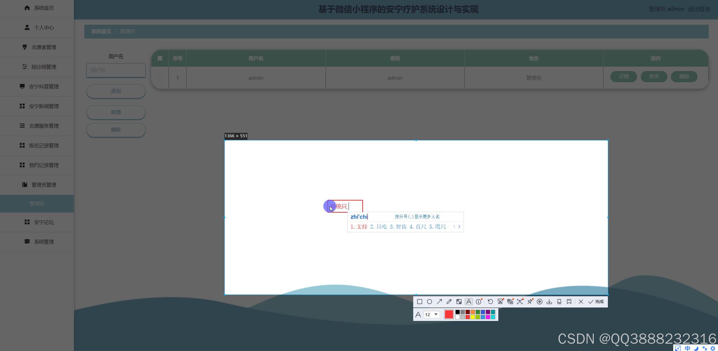Image resolution: width=718 pixels, height=351 pixels.
Task: Pin the screenshot to screen
Action: [x=530, y=302]
